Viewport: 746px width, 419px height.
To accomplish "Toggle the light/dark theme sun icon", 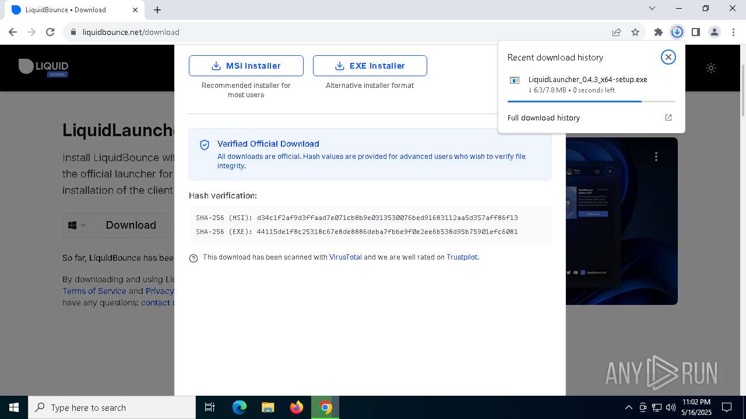I will coord(711,68).
